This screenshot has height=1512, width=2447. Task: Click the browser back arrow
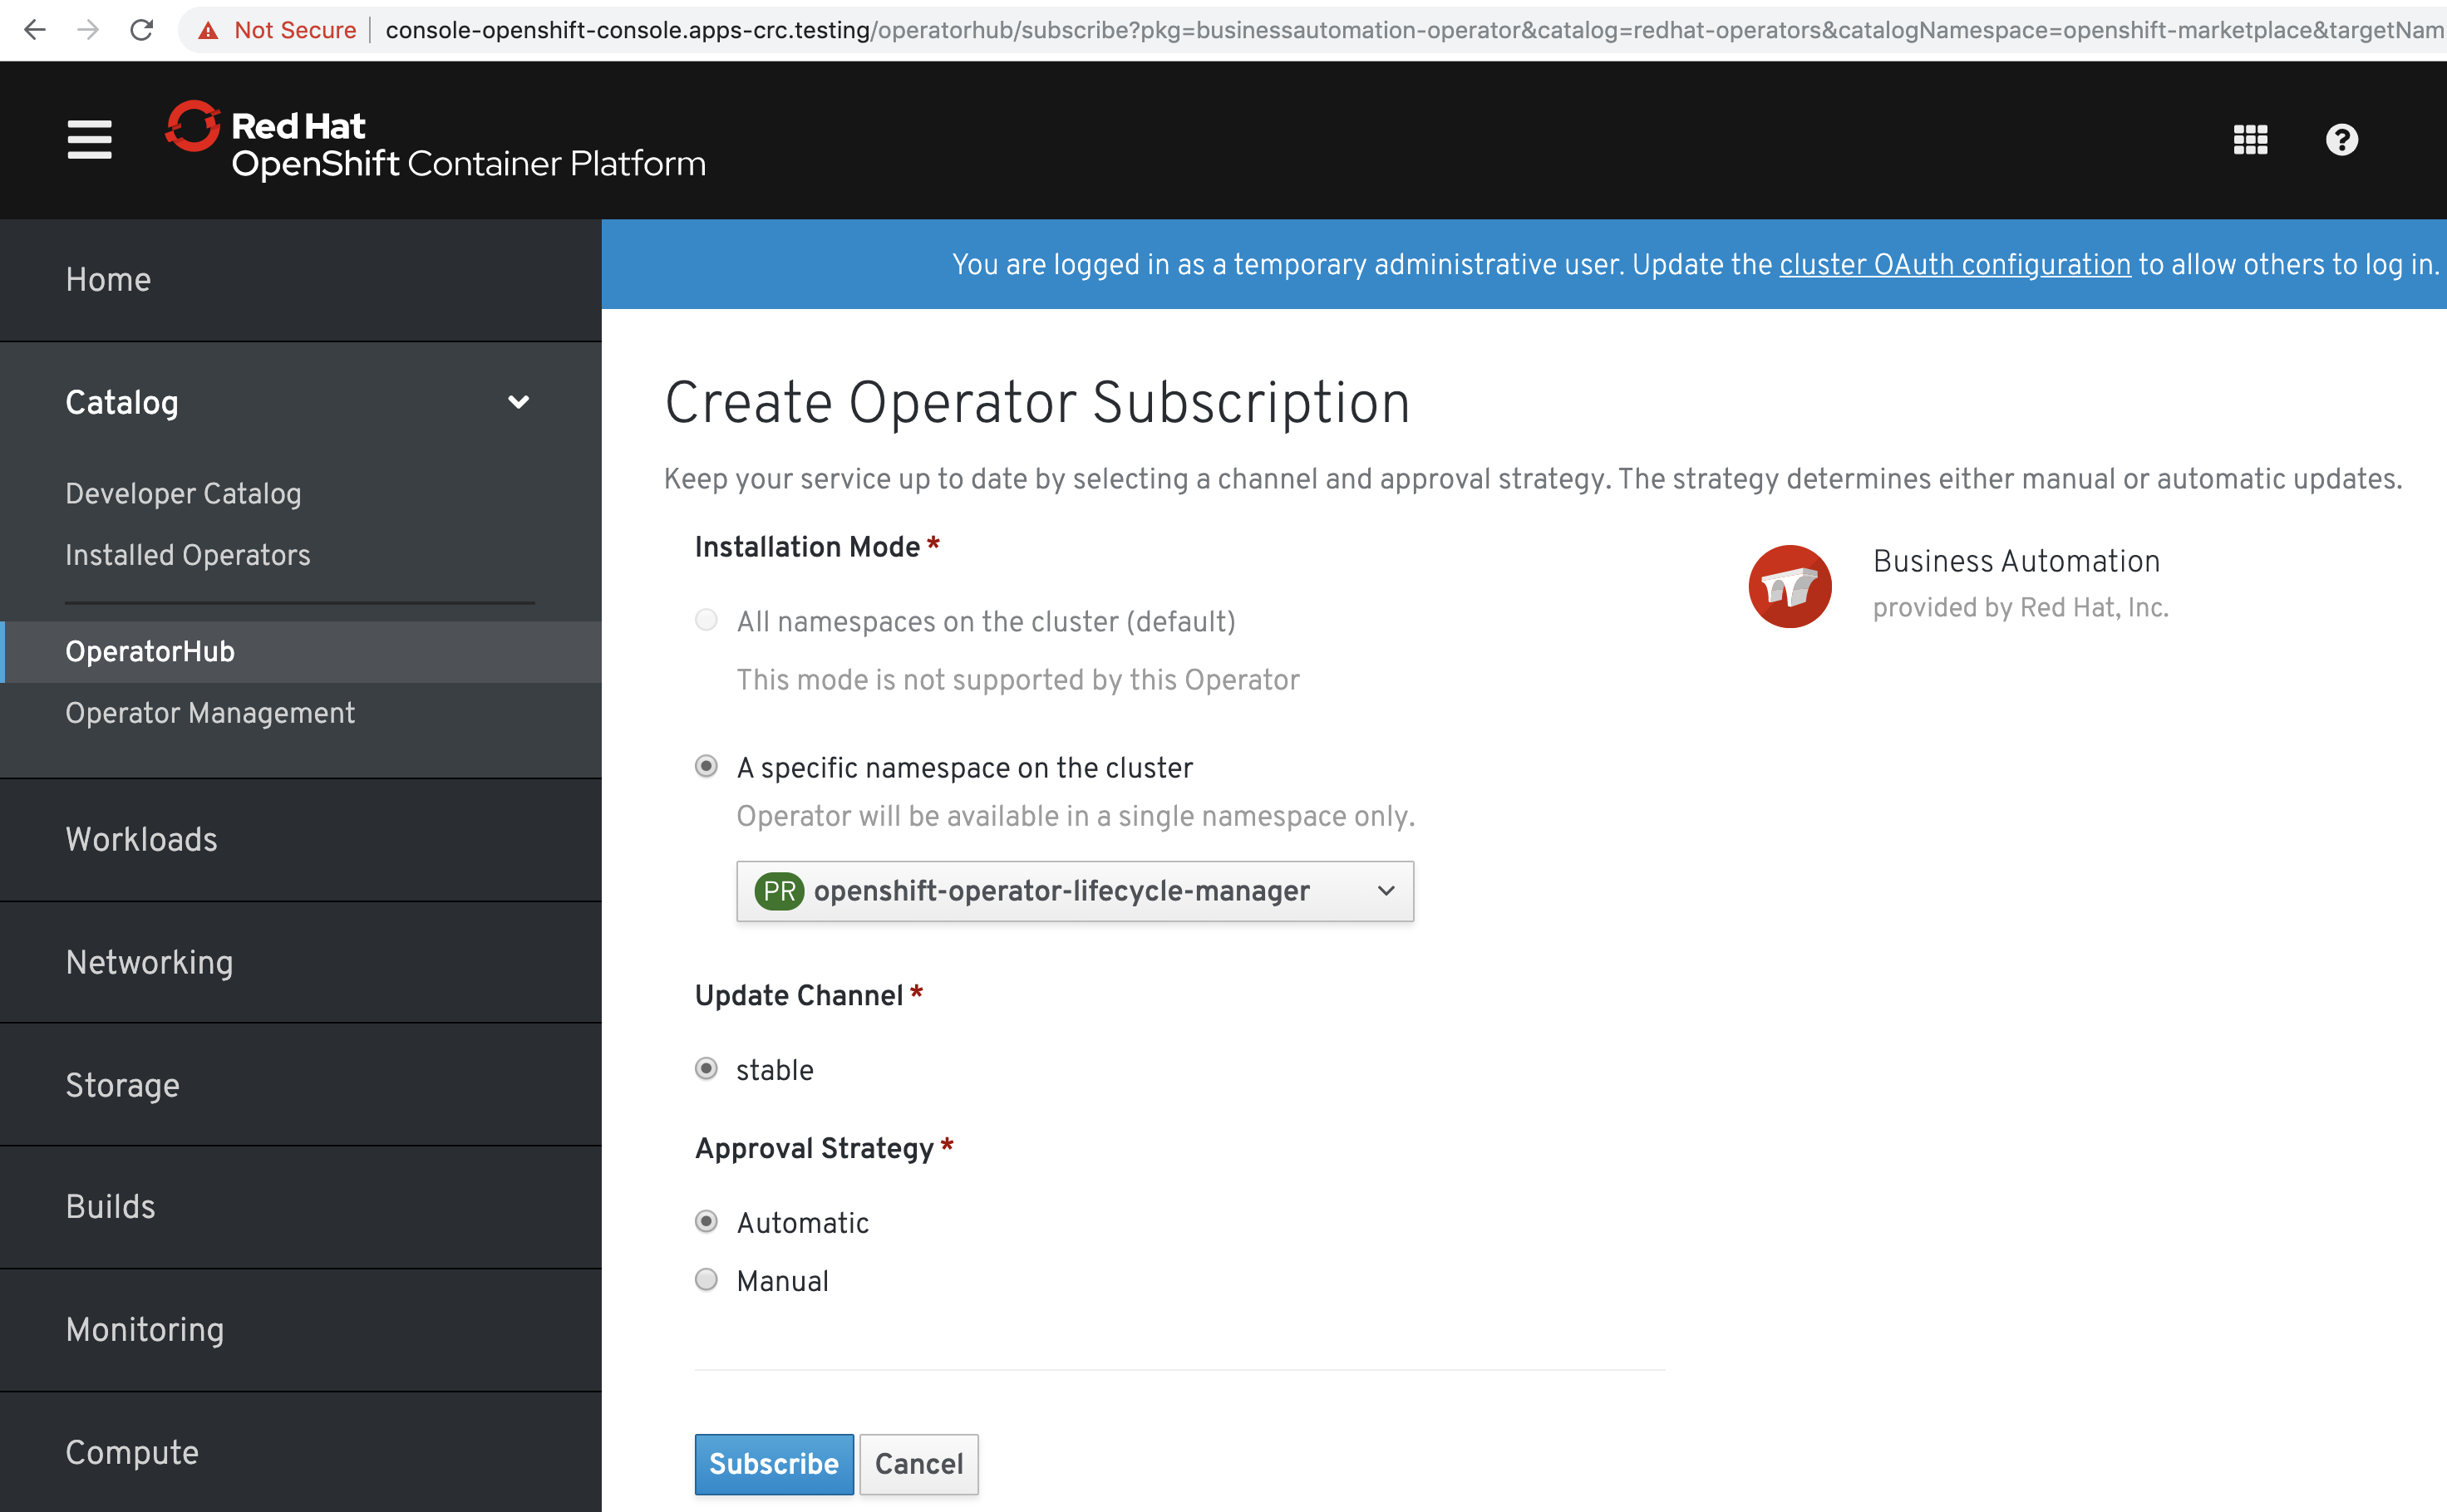(x=35, y=30)
